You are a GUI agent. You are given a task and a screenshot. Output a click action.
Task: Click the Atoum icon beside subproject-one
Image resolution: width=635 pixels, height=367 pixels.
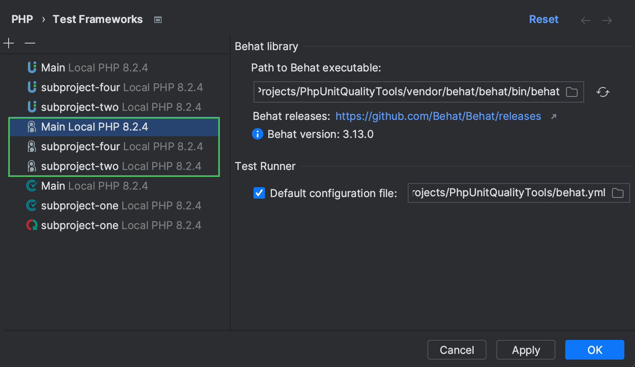tap(32, 225)
